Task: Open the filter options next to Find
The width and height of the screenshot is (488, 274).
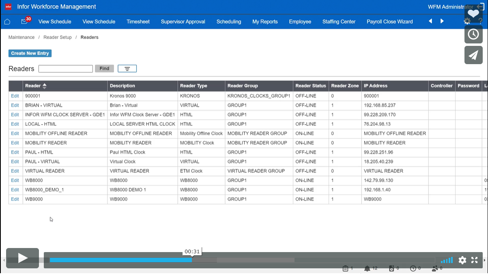Action: click(127, 68)
